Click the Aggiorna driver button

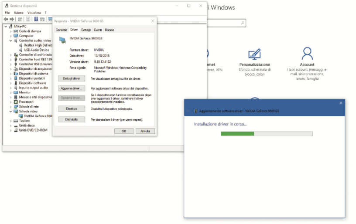point(72,88)
